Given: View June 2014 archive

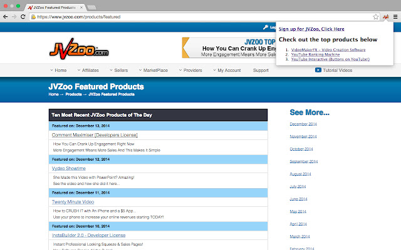Looking at the screenshot, I should 298,199.
